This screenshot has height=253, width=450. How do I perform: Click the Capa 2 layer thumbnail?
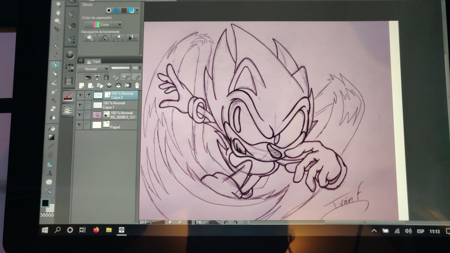click(98, 95)
